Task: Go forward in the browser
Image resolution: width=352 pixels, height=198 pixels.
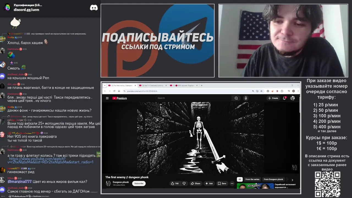Action: 109,91
